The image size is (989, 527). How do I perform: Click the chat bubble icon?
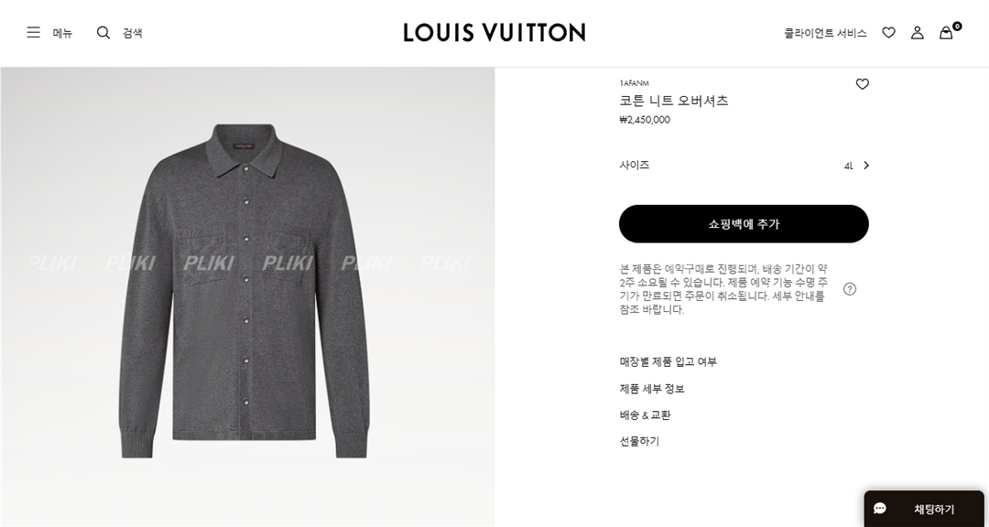tap(880, 509)
